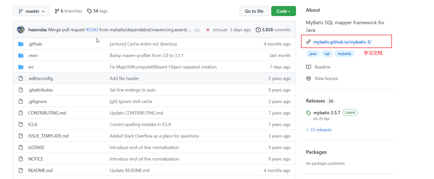Open the .gitattributes file
This screenshot has width=434, height=179.
tap(41, 90)
